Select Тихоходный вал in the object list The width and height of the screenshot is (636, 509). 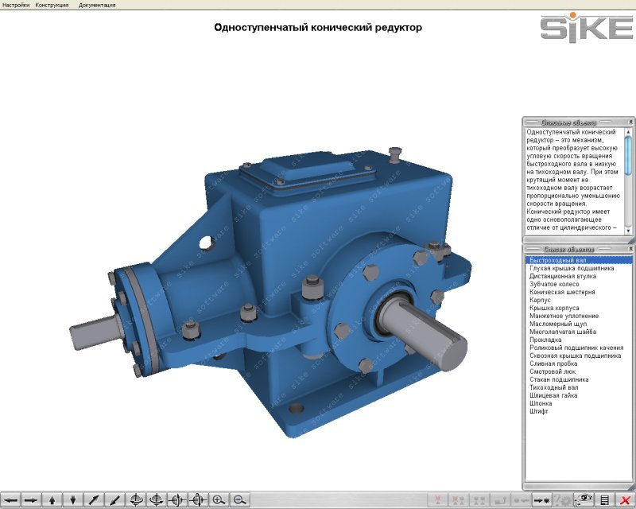coord(554,387)
